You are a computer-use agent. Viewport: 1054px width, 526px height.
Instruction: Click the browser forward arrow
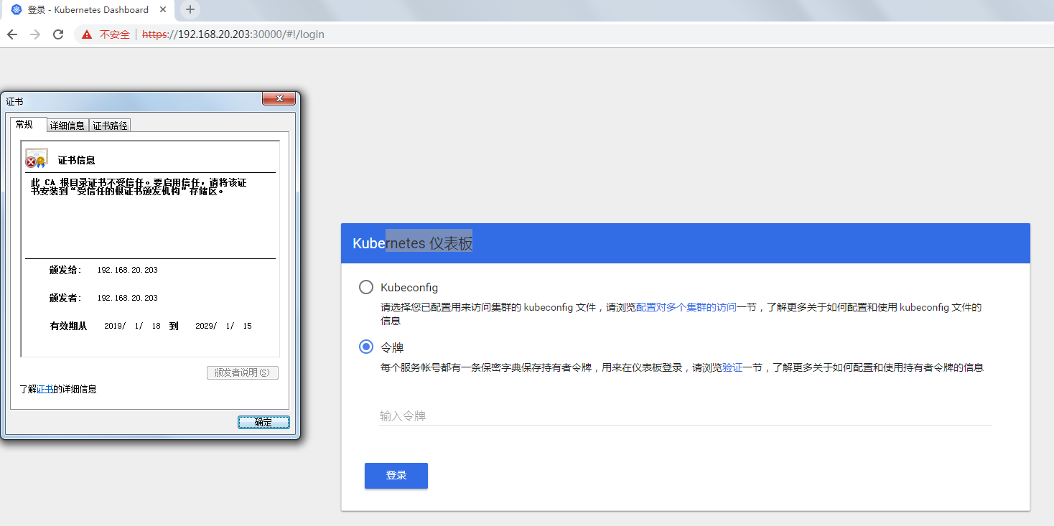[x=35, y=34]
